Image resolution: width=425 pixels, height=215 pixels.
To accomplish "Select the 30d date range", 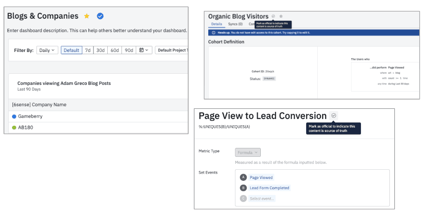I will (x=101, y=50).
